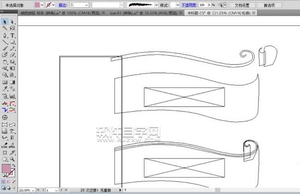Select the Gradient tool

point(12,82)
